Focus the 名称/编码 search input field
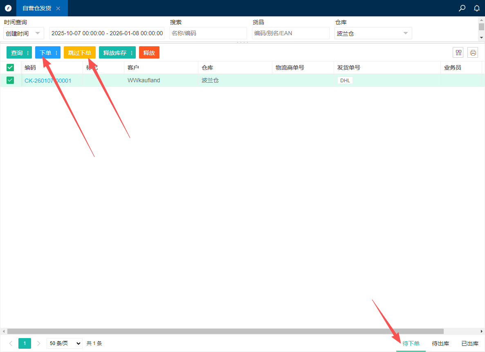 [x=208, y=33]
